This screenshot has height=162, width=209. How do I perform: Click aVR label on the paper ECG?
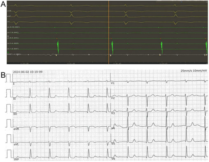pos(16,129)
